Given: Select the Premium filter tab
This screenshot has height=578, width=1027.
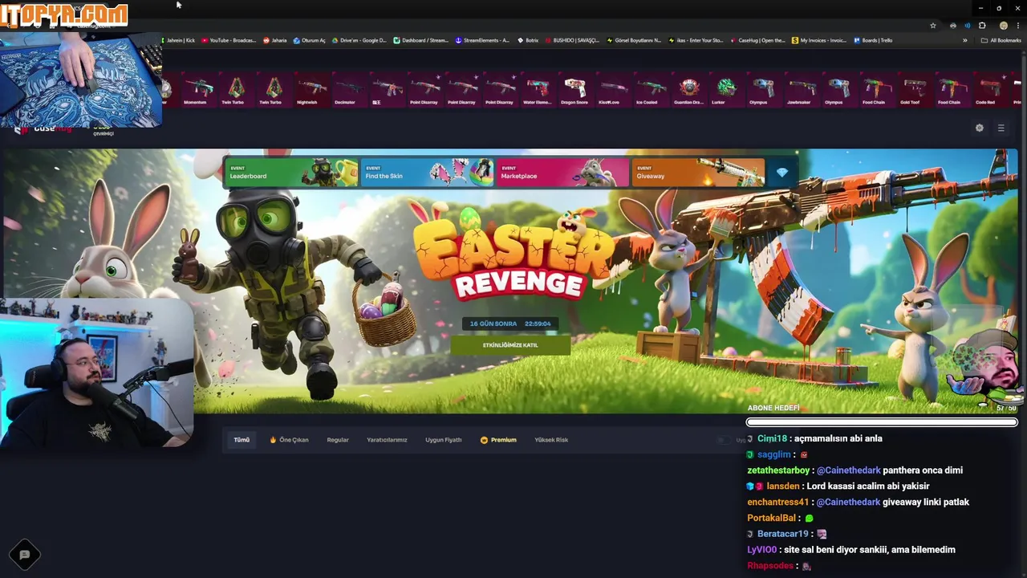Looking at the screenshot, I should pos(498,440).
